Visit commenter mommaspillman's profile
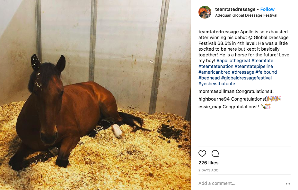This screenshot has height=190, width=298. point(216,91)
